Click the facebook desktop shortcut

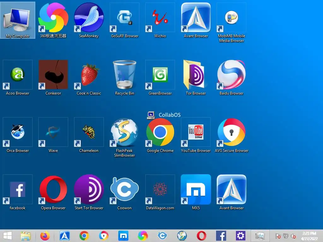coord(18,192)
